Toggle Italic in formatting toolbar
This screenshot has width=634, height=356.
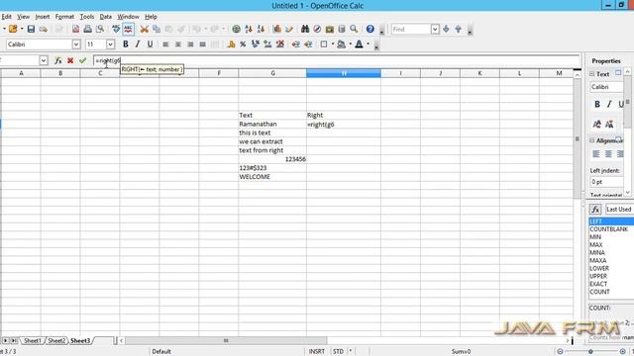tap(138, 44)
